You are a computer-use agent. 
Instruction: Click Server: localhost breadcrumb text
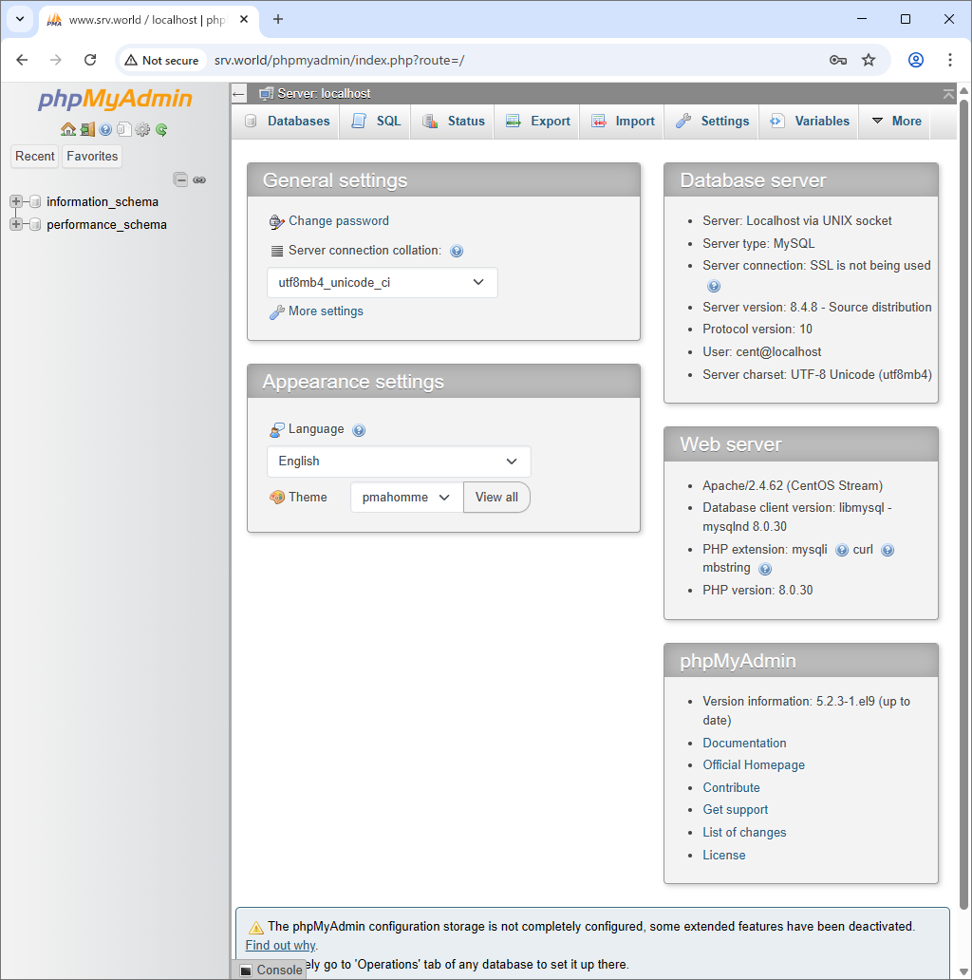(x=324, y=94)
